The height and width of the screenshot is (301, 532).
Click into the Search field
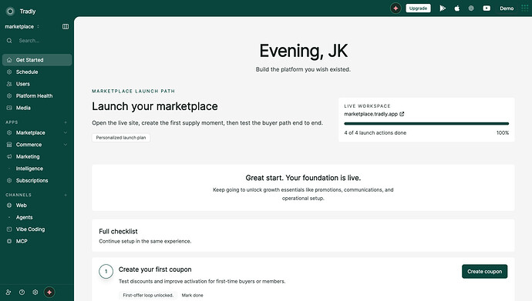coord(37,40)
